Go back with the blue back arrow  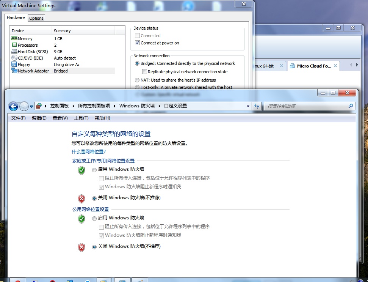pos(13,106)
